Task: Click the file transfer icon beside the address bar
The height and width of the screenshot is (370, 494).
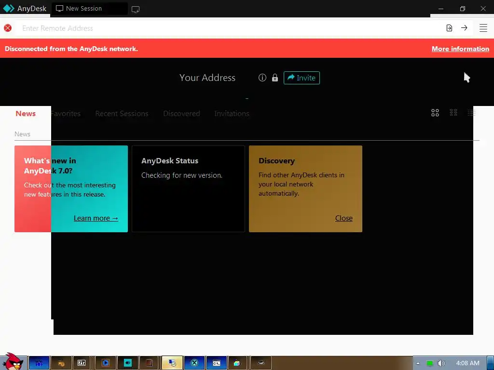Action: [449, 28]
